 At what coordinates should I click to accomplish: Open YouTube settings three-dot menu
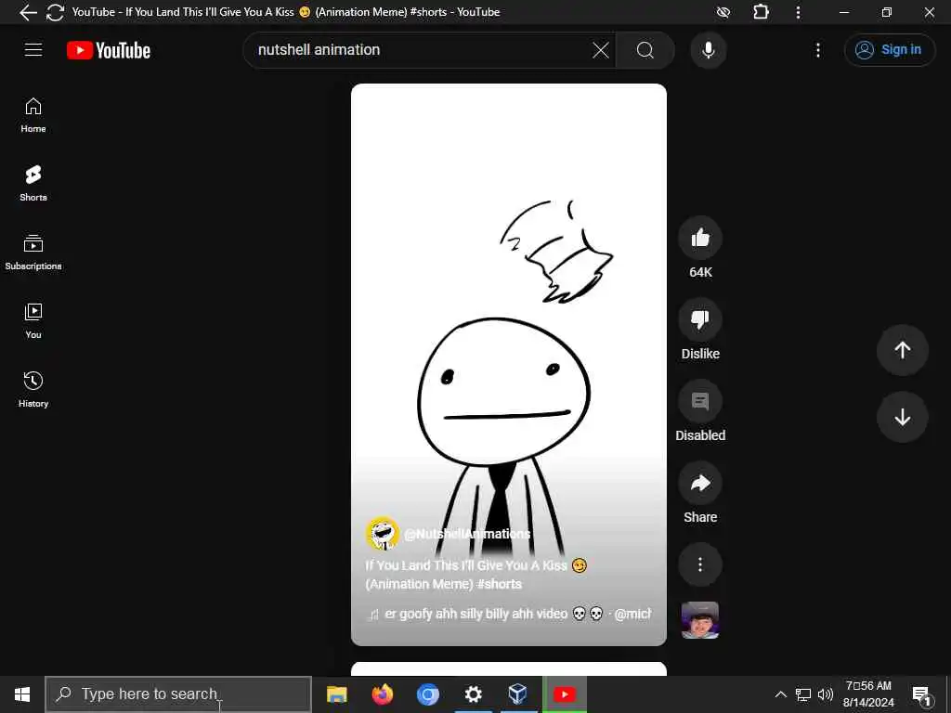[x=817, y=50]
